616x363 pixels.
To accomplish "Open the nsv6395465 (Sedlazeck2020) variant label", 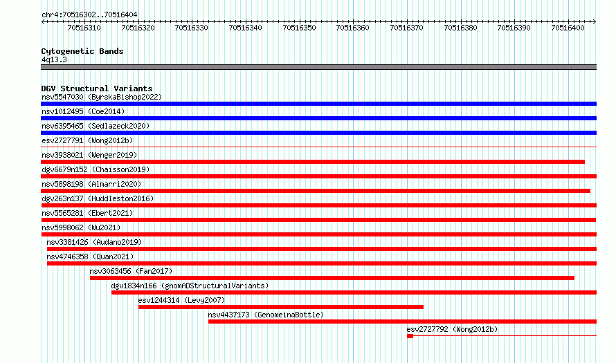I will pos(96,126).
